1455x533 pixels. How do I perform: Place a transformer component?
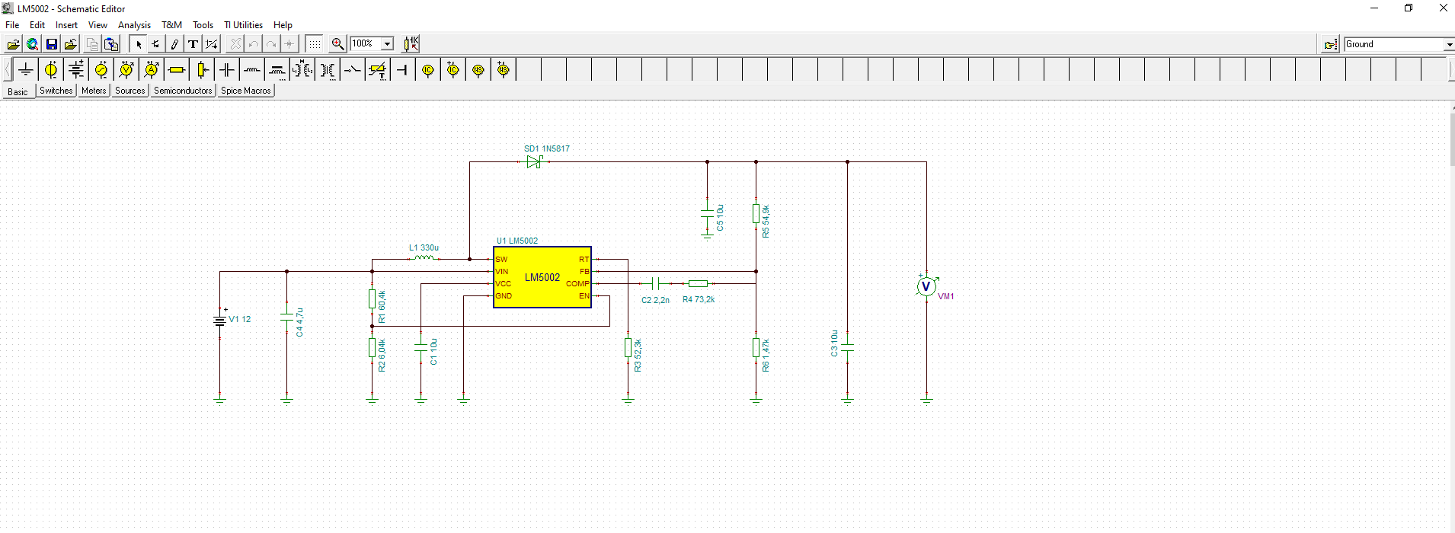tap(302, 70)
